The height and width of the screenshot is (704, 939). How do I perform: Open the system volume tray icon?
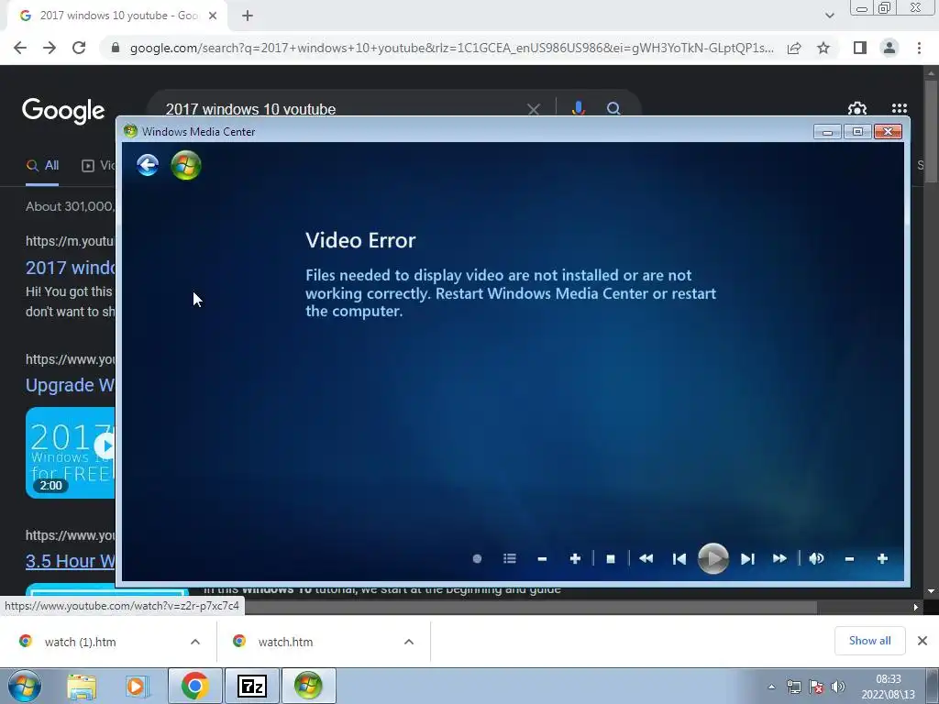[x=838, y=687]
